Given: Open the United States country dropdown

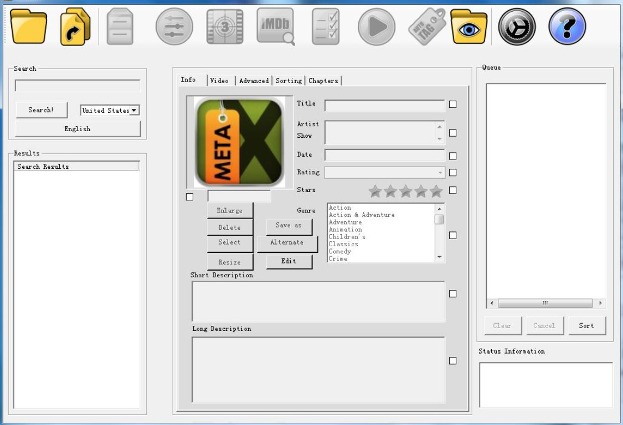Looking at the screenshot, I should (110, 111).
